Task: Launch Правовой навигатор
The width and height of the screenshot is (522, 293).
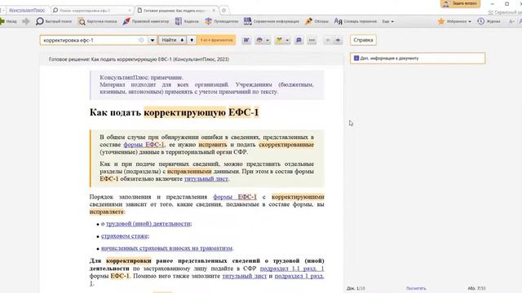Action: point(145,21)
